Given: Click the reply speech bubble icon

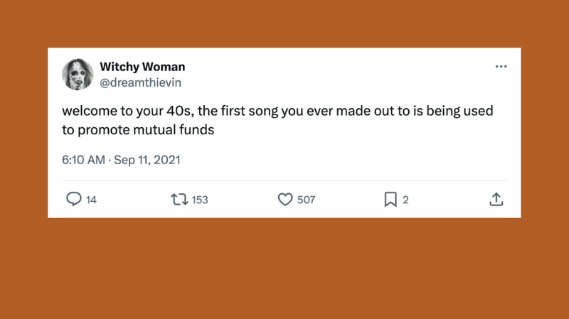Looking at the screenshot, I should click(x=74, y=200).
